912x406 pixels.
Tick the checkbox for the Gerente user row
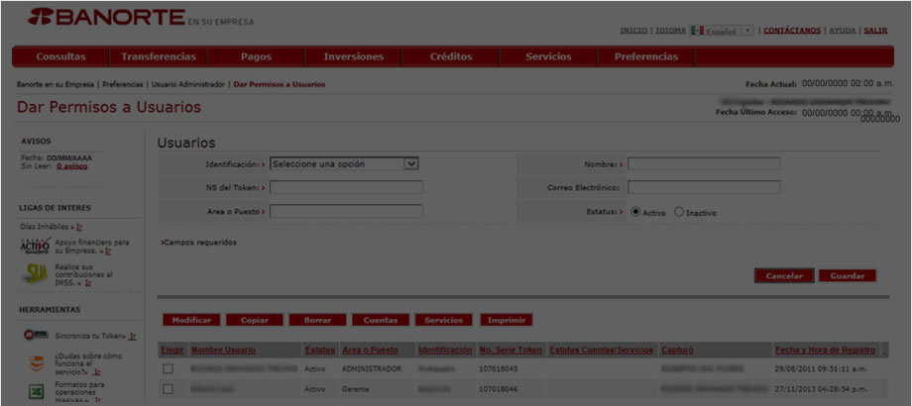point(168,390)
